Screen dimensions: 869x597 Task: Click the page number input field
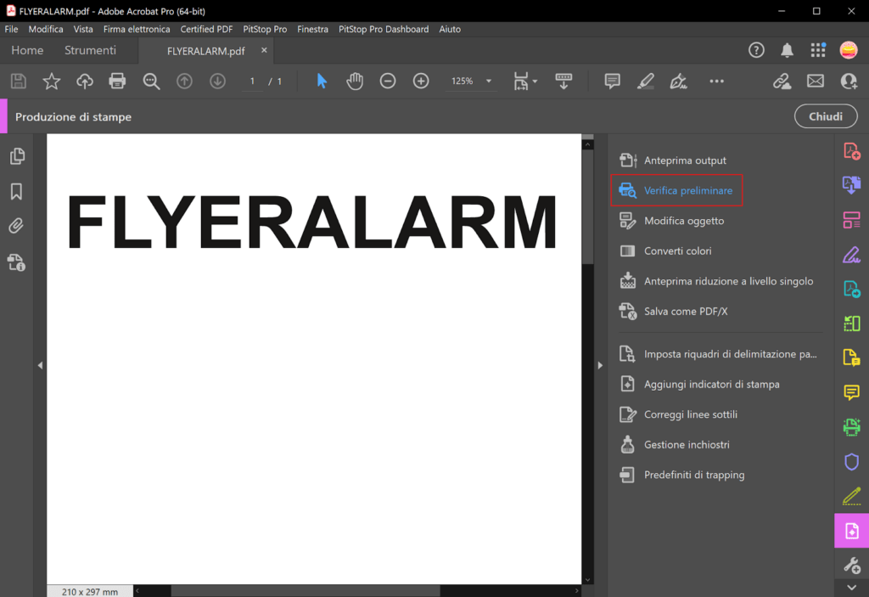tap(252, 81)
